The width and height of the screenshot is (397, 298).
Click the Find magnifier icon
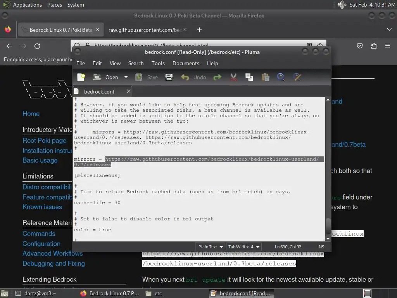(x=281, y=77)
